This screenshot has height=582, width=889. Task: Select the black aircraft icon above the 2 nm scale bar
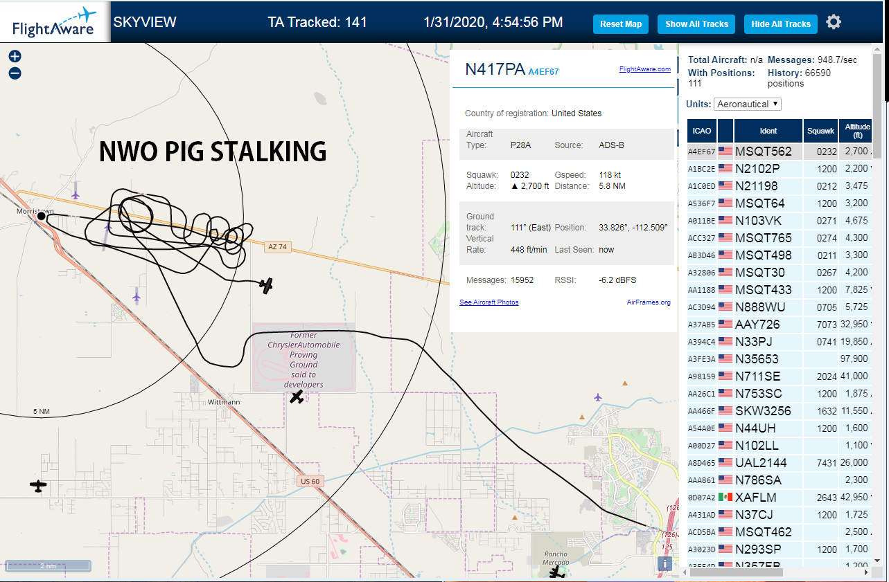point(38,486)
